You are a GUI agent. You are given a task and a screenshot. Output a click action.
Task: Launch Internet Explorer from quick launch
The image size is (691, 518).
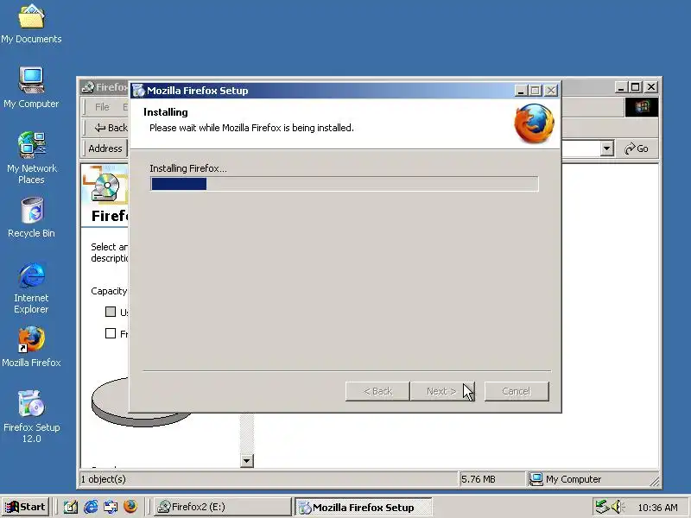pyautogui.click(x=91, y=507)
